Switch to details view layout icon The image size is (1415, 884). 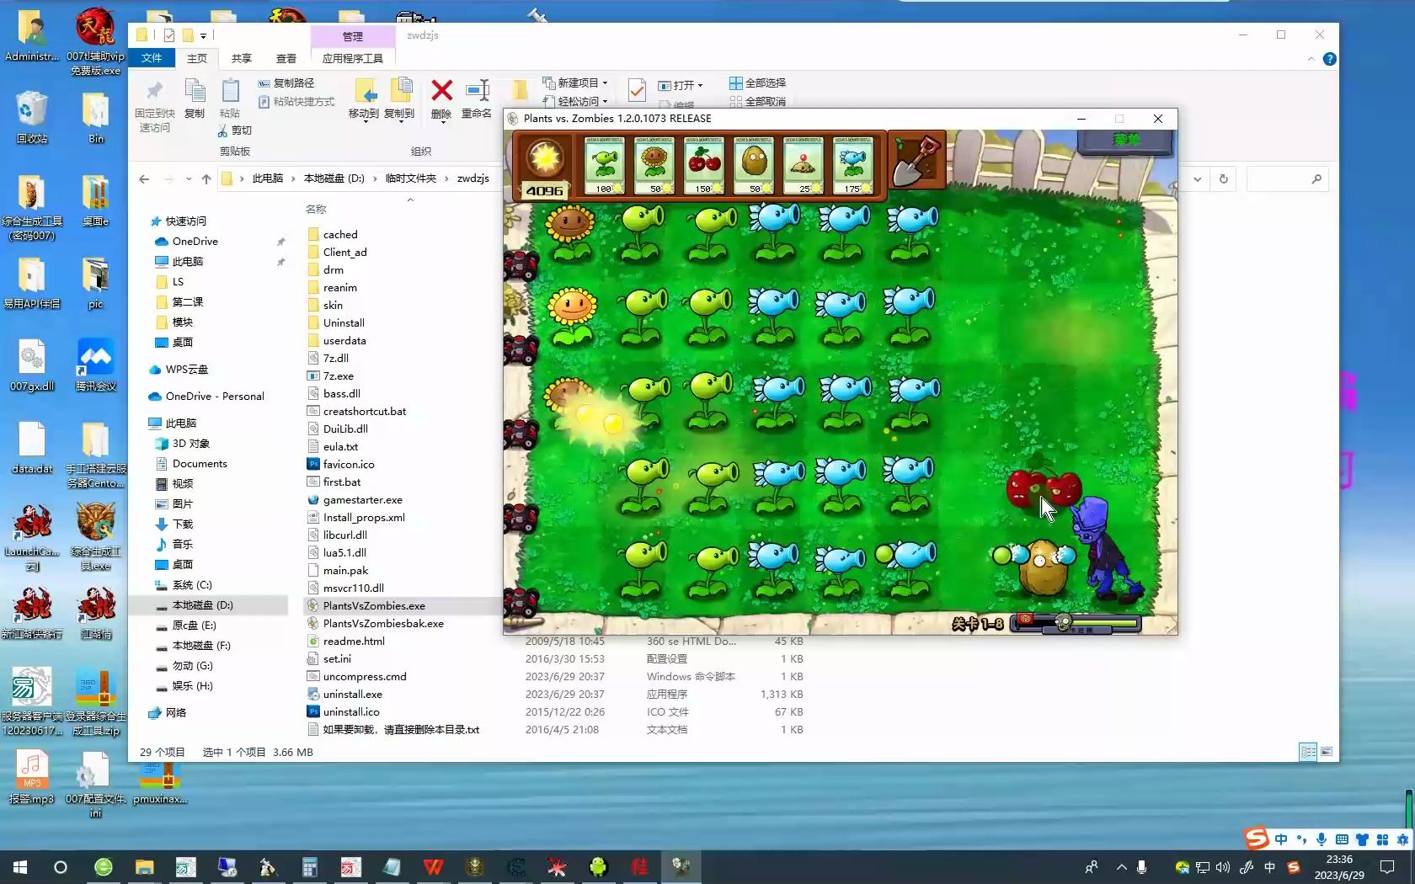1308,752
